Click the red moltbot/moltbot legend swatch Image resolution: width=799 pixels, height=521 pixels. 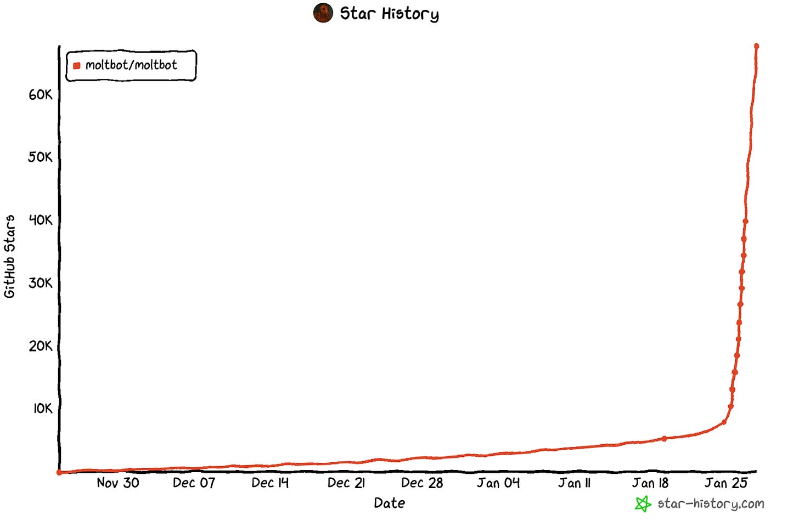(x=77, y=66)
